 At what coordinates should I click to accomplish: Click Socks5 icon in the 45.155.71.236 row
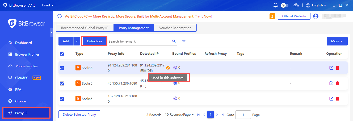click(x=78, y=83)
